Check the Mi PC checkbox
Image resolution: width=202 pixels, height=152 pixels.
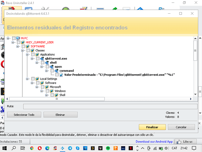[14, 38]
